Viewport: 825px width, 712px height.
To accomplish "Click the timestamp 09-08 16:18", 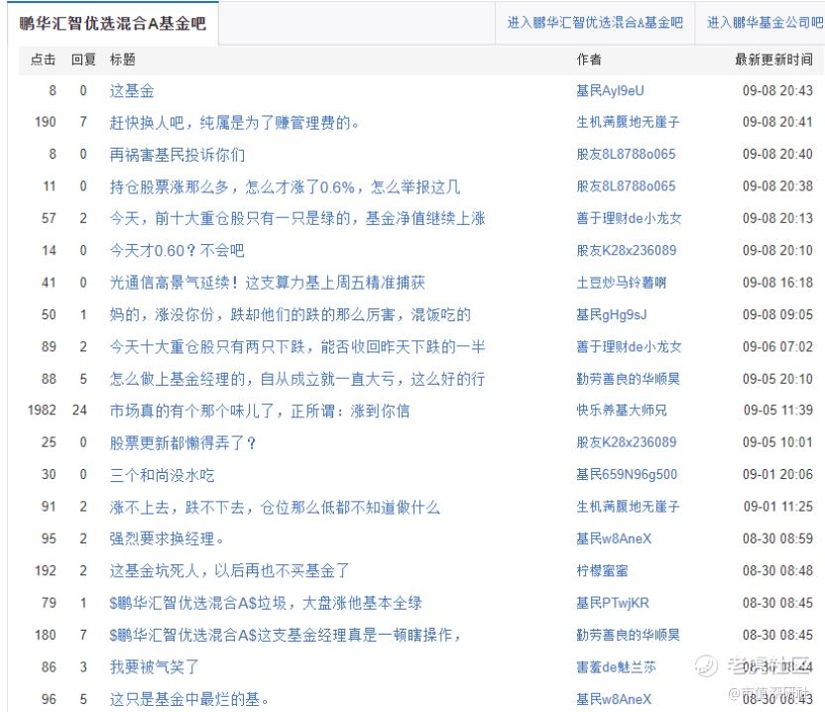I will click(777, 284).
